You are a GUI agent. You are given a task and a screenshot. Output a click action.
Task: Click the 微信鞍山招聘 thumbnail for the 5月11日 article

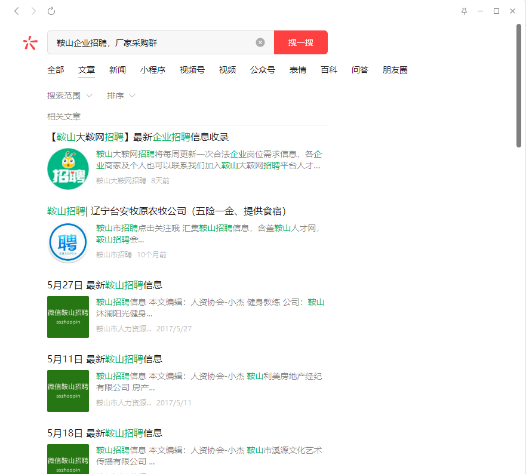pos(68,391)
